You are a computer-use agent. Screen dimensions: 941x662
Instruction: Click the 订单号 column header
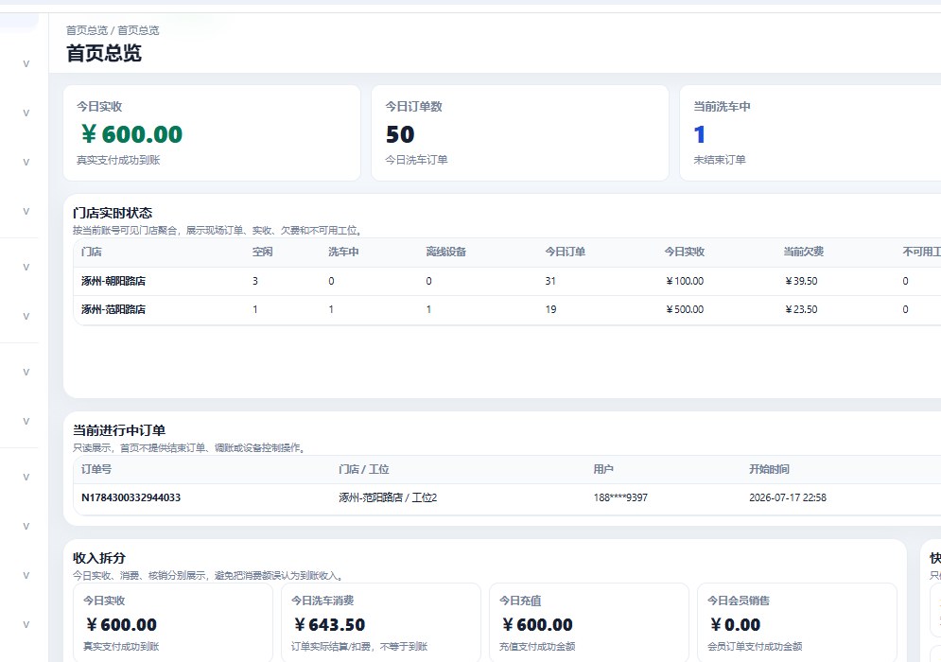point(96,469)
